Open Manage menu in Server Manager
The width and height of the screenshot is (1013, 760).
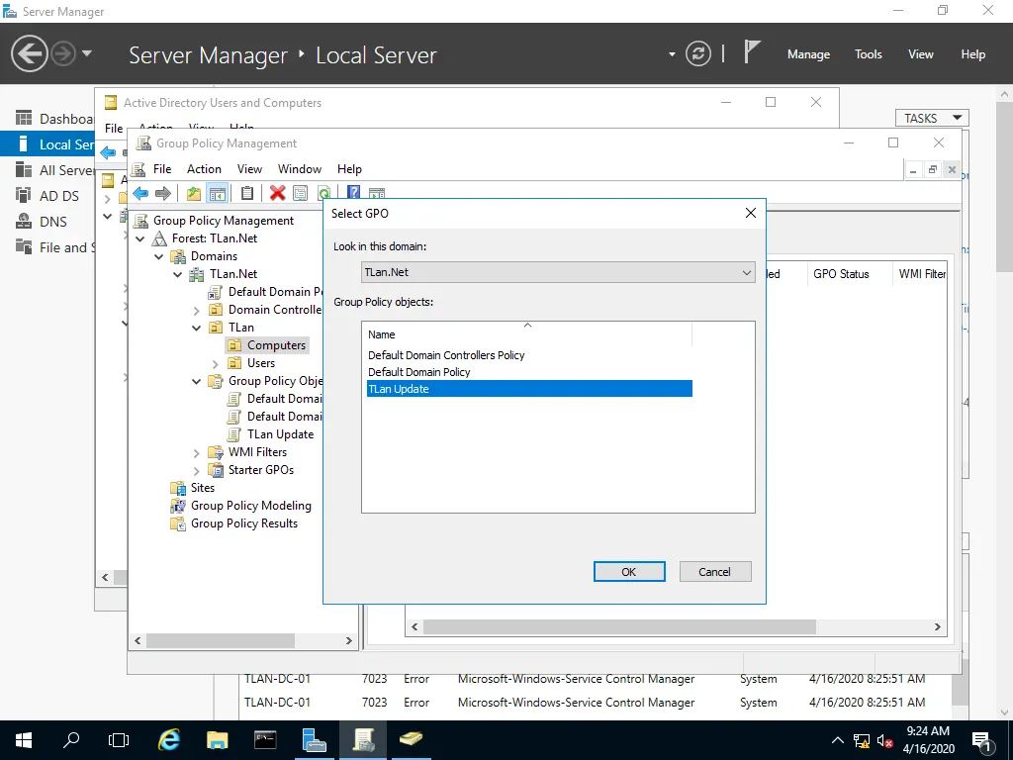click(x=808, y=54)
